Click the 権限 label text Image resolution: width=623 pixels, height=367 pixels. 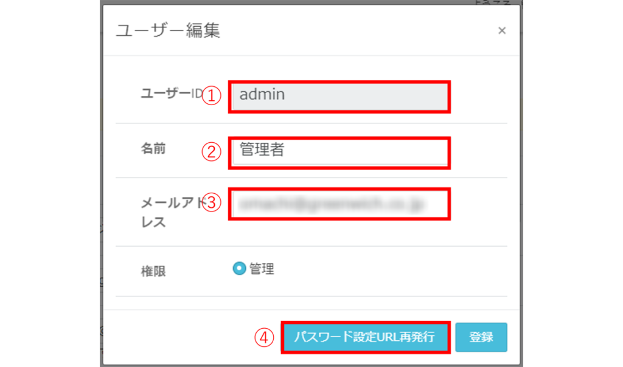pyautogui.click(x=153, y=272)
